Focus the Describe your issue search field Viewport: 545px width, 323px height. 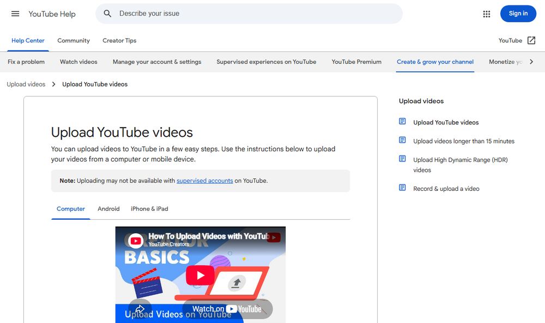point(249,14)
